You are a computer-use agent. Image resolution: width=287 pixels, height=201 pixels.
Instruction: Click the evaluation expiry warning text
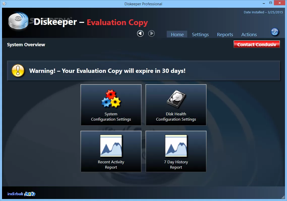pos(107,71)
